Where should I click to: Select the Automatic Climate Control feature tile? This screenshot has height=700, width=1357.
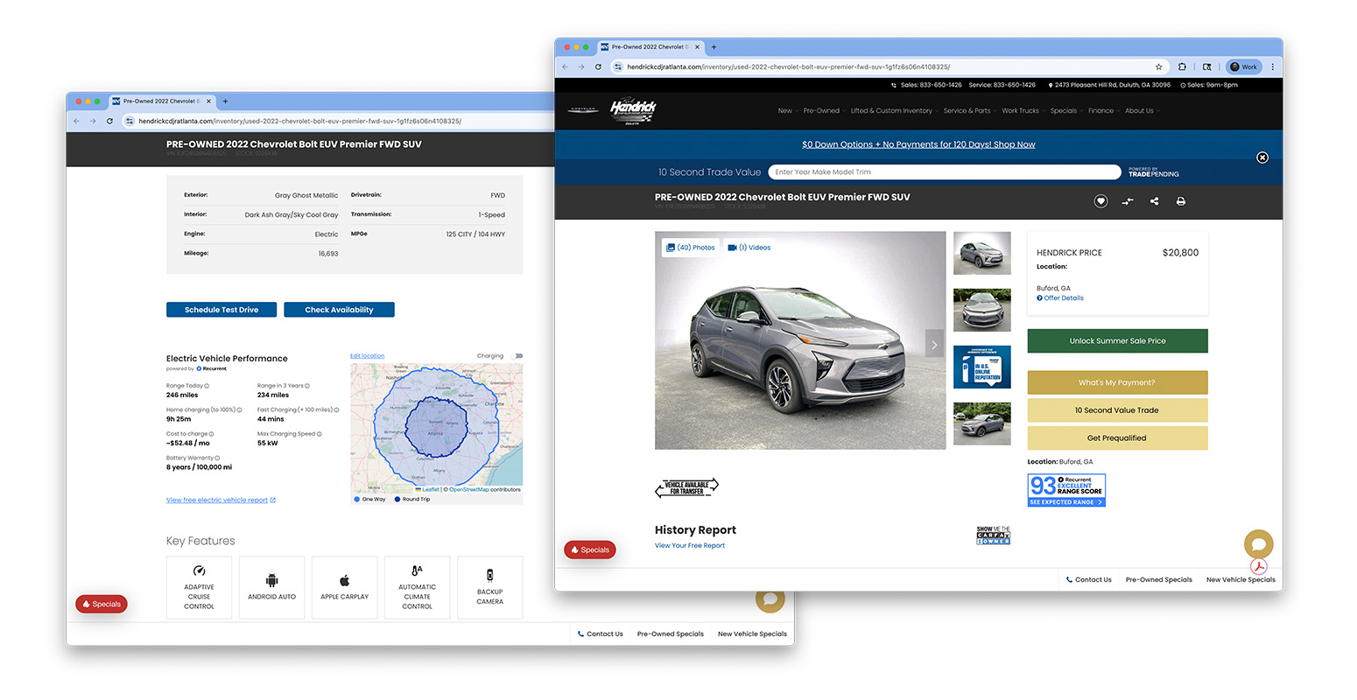(417, 587)
